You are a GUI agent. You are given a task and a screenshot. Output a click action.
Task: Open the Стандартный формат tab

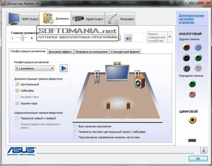125,52
